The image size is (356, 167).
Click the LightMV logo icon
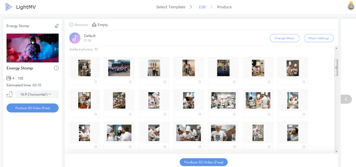(x=9, y=7)
